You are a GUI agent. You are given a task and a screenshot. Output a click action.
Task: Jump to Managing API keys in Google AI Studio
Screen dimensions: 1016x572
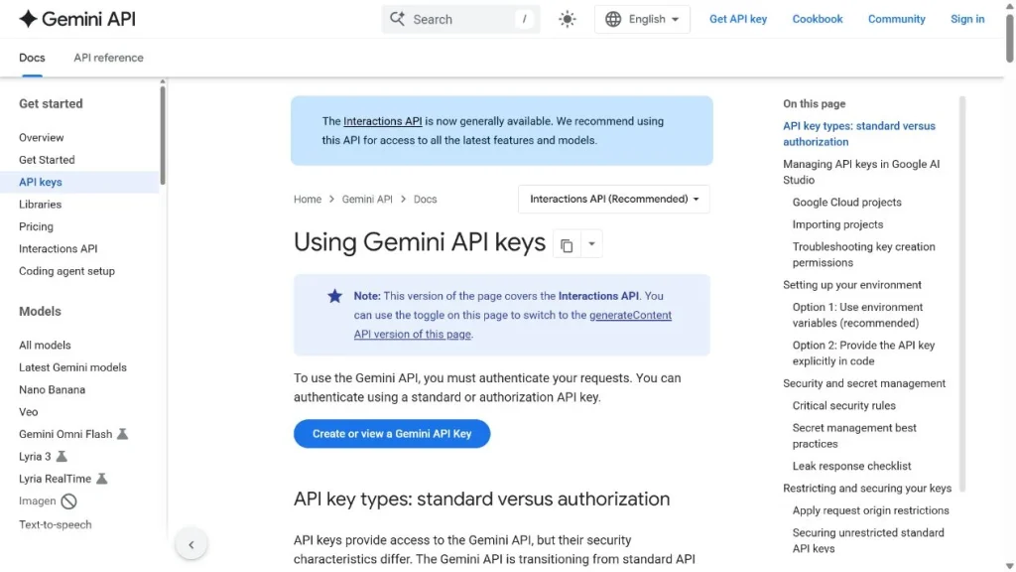click(860, 172)
